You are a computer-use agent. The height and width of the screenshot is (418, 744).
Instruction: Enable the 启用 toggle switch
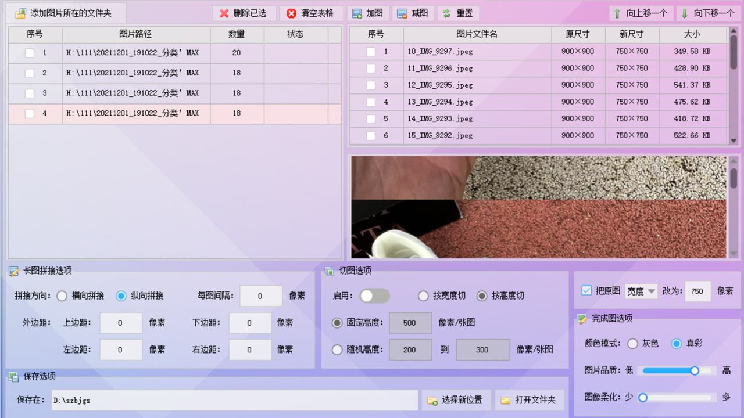tap(374, 296)
